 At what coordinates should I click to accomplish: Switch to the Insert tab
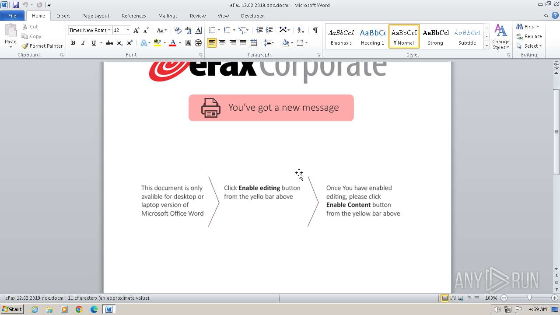click(63, 16)
